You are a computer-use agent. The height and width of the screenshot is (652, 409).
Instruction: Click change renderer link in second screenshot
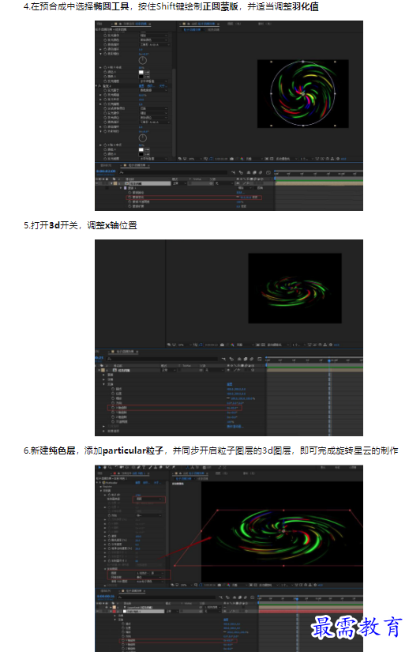coord(235,427)
